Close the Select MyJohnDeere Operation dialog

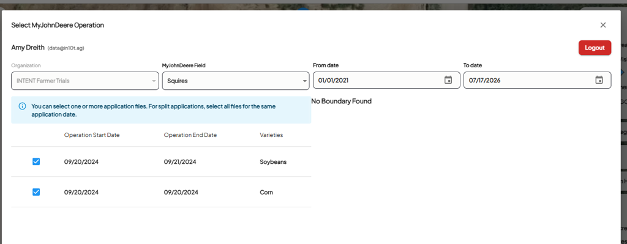tap(603, 25)
